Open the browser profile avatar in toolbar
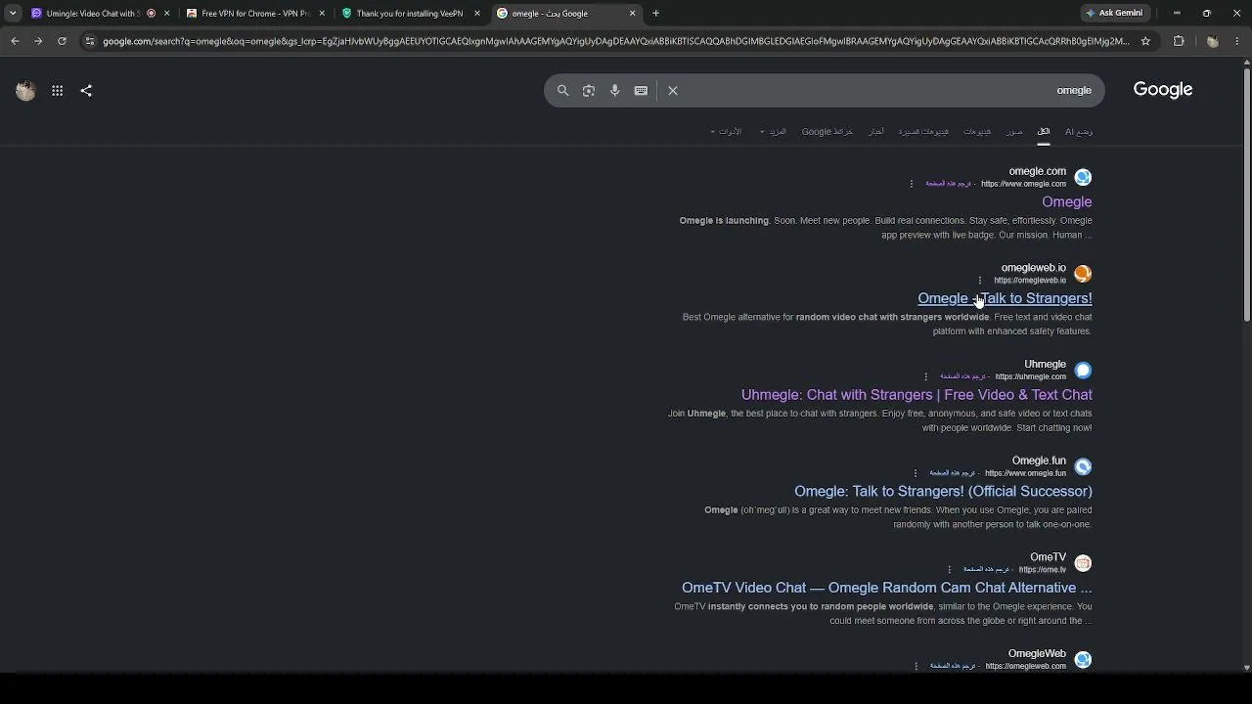 (x=1213, y=41)
